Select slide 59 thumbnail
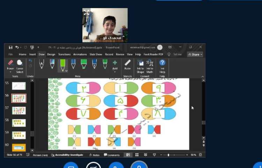Screen dimensions: 262x168 (19, 135)
